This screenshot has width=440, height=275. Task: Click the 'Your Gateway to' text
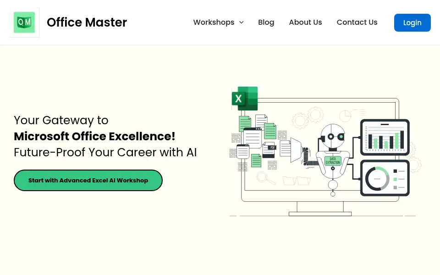(x=61, y=121)
